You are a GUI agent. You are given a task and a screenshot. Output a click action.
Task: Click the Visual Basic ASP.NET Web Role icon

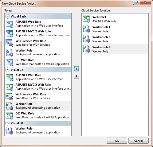click(x=9, y=23)
